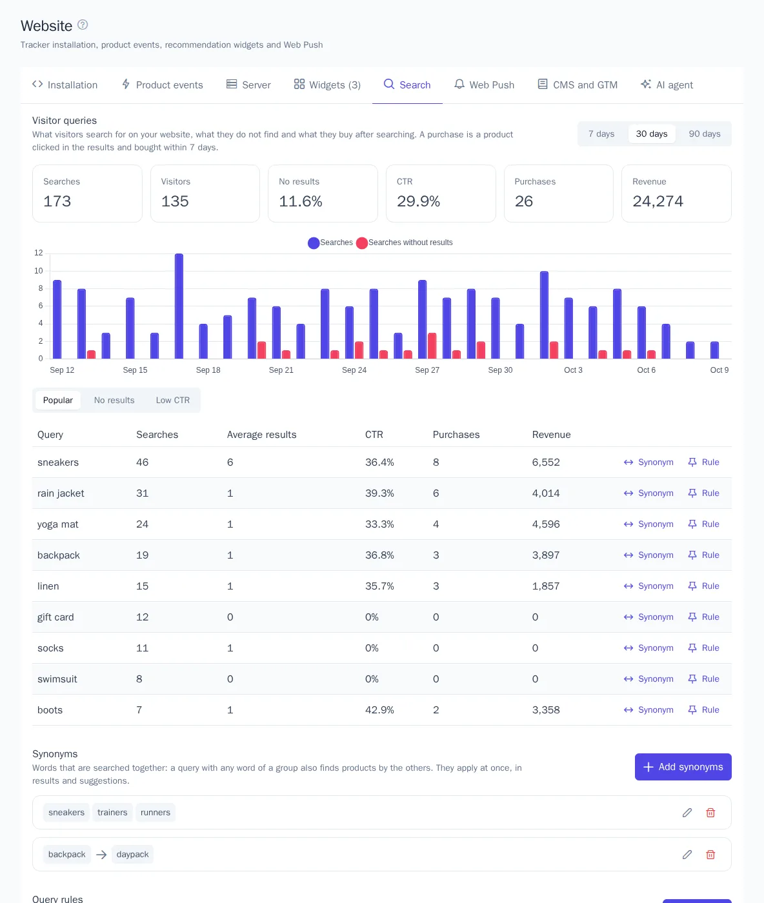
Task: Create rule for gift card query
Action: [703, 617]
